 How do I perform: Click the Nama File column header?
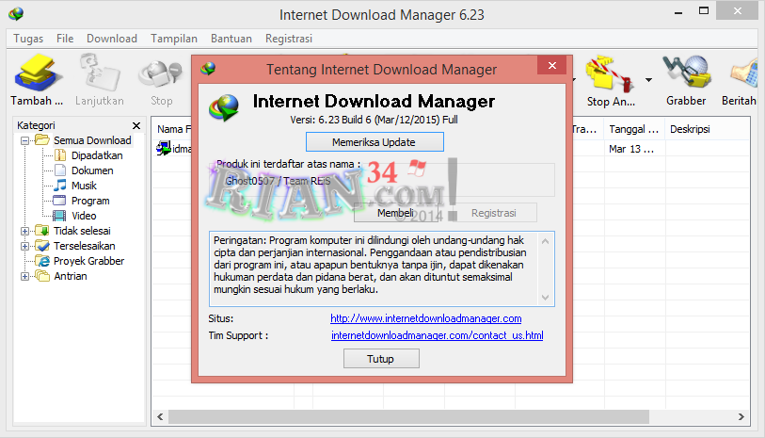click(174, 129)
